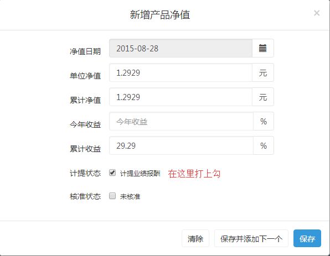Click the 未核准 label text
The width and height of the screenshot is (330, 256).
click(130, 196)
